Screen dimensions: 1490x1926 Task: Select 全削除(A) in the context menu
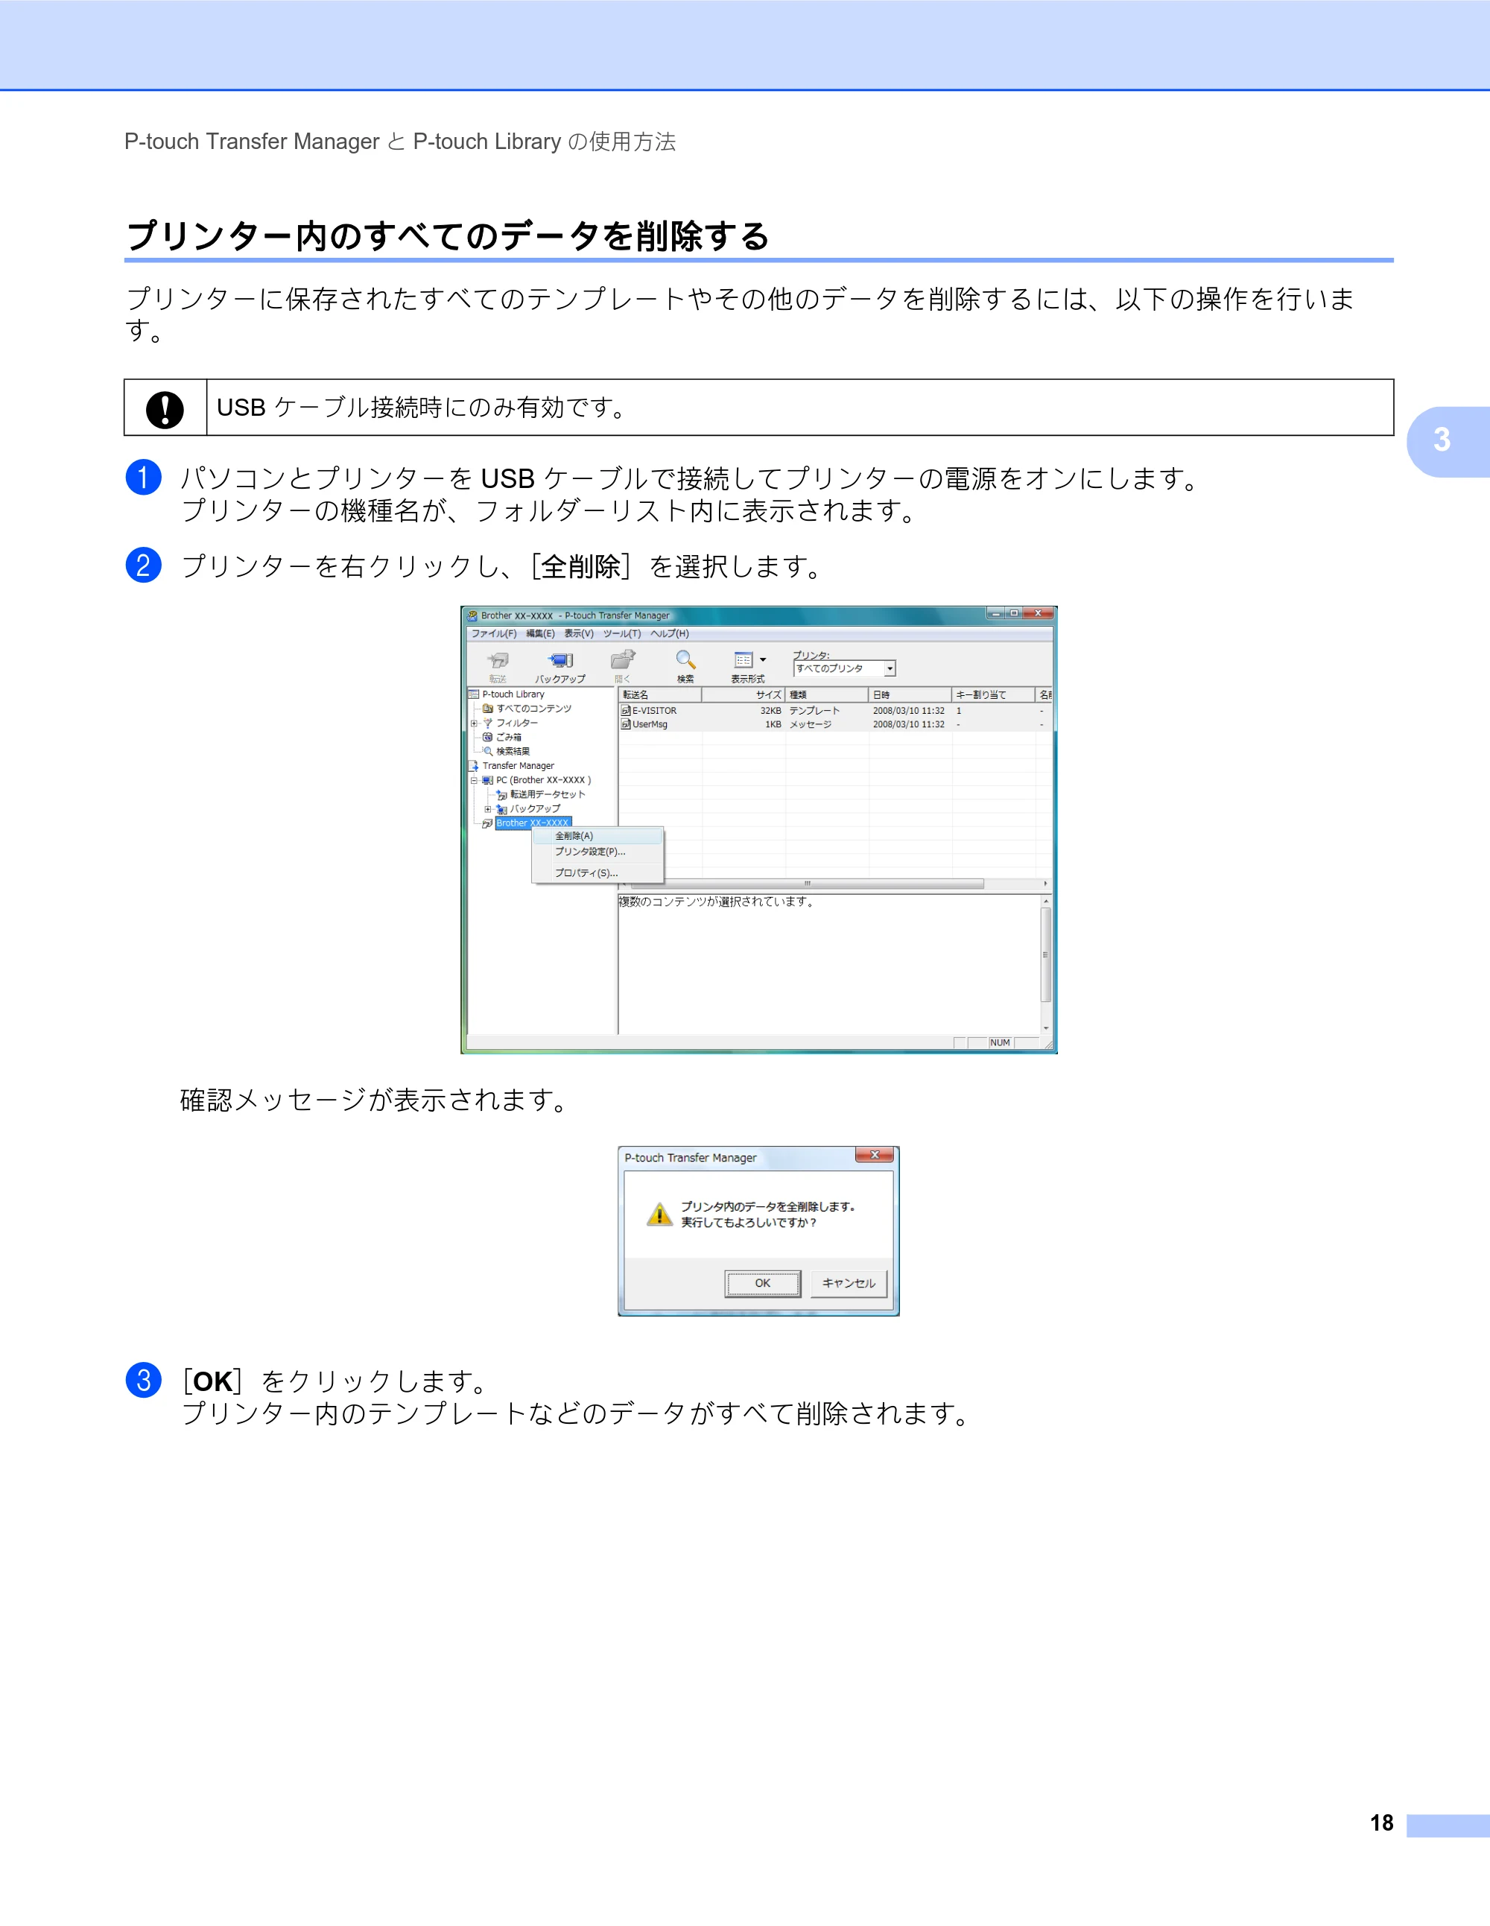click(597, 836)
